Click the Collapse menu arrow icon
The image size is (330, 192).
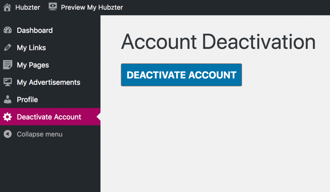pyautogui.click(x=8, y=134)
